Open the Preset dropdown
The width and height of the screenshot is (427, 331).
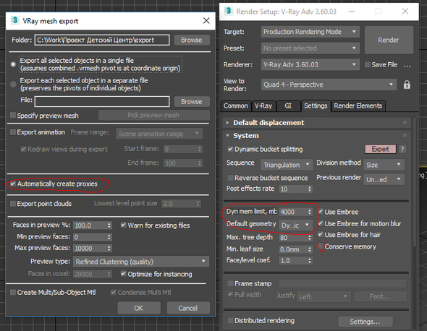[310, 48]
